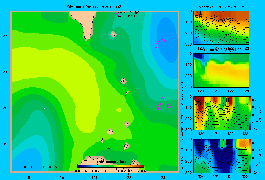Click the '-0.5' tick on height anomaly scale

(x=77, y=171)
